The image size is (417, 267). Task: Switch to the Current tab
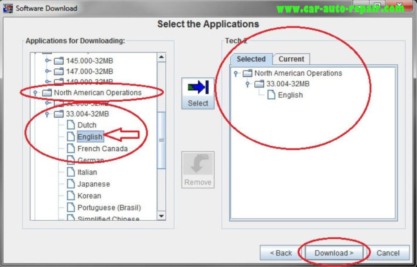click(291, 59)
